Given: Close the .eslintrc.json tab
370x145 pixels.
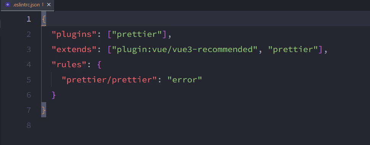Looking at the screenshot, I should (x=48, y=5).
